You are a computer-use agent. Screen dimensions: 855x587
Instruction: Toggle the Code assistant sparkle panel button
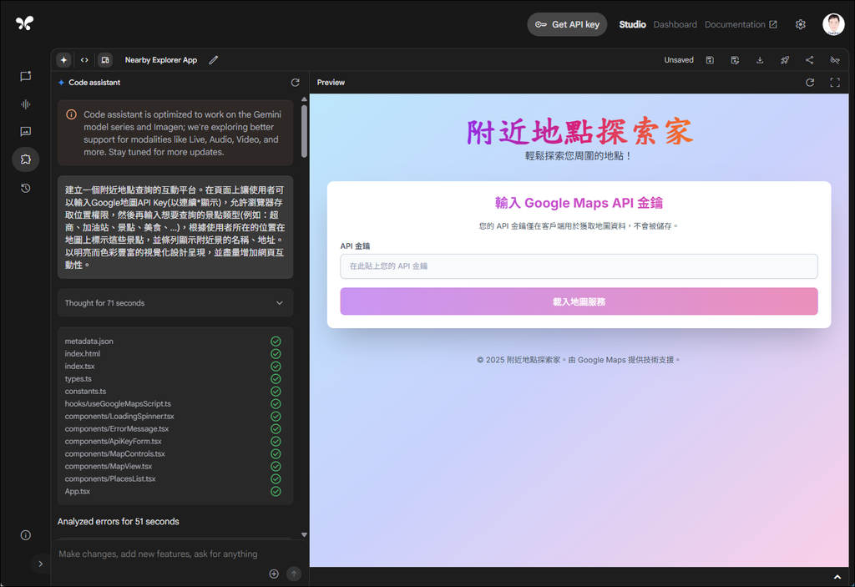pos(63,60)
